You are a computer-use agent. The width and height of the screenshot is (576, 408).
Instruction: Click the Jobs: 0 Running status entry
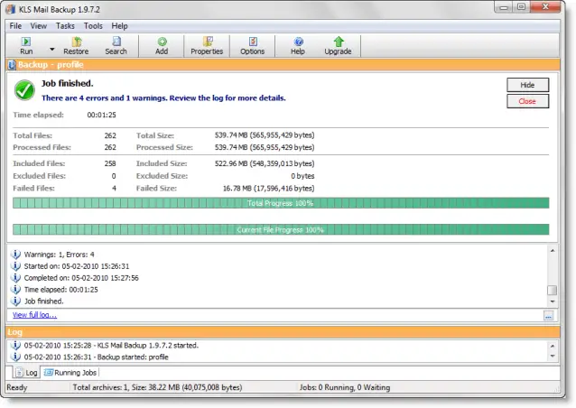(x=345, y=387)
